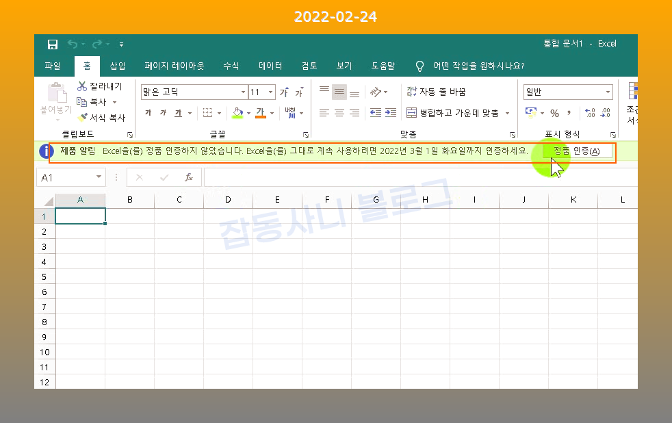This screenshot has width=672, height=423.
Task: Switch to the 수식 tab
Action: point(231,66)
